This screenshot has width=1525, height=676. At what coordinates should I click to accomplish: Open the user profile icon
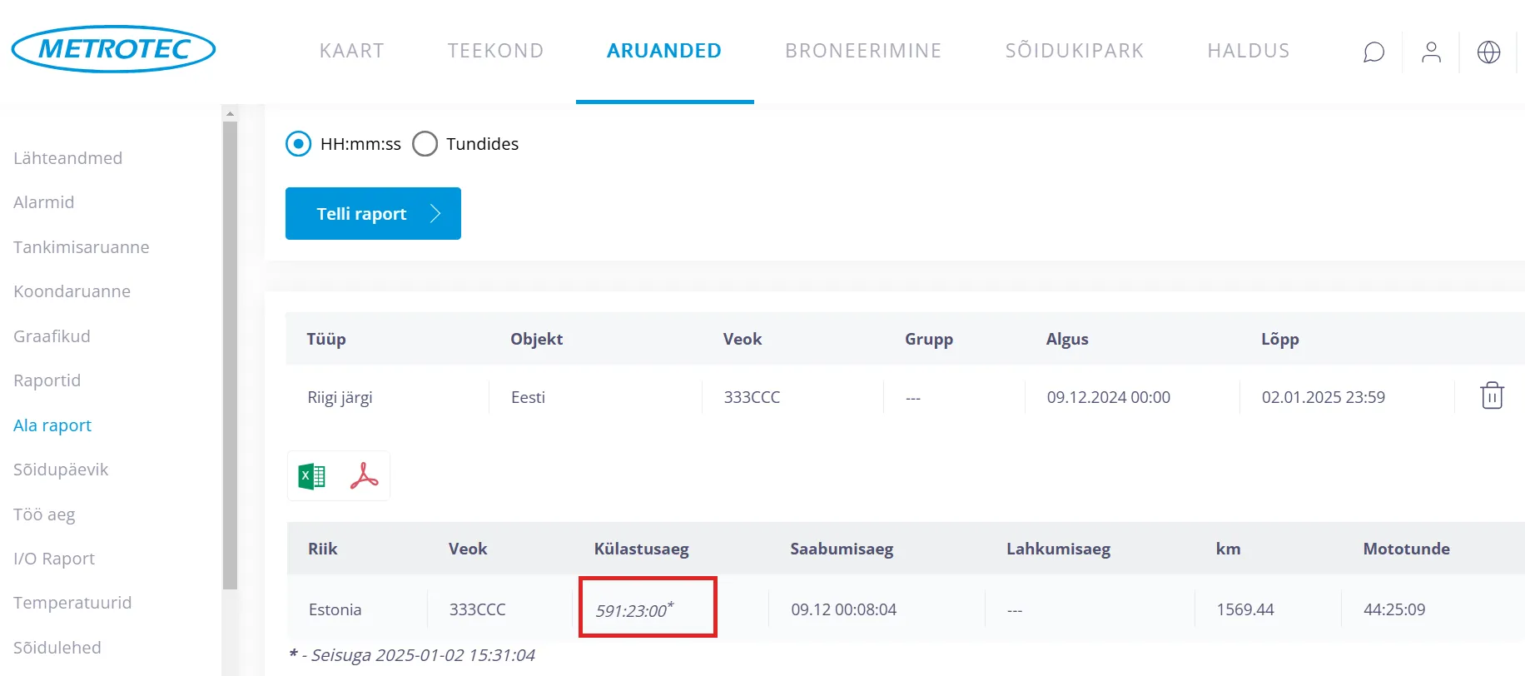(1431, 52)
